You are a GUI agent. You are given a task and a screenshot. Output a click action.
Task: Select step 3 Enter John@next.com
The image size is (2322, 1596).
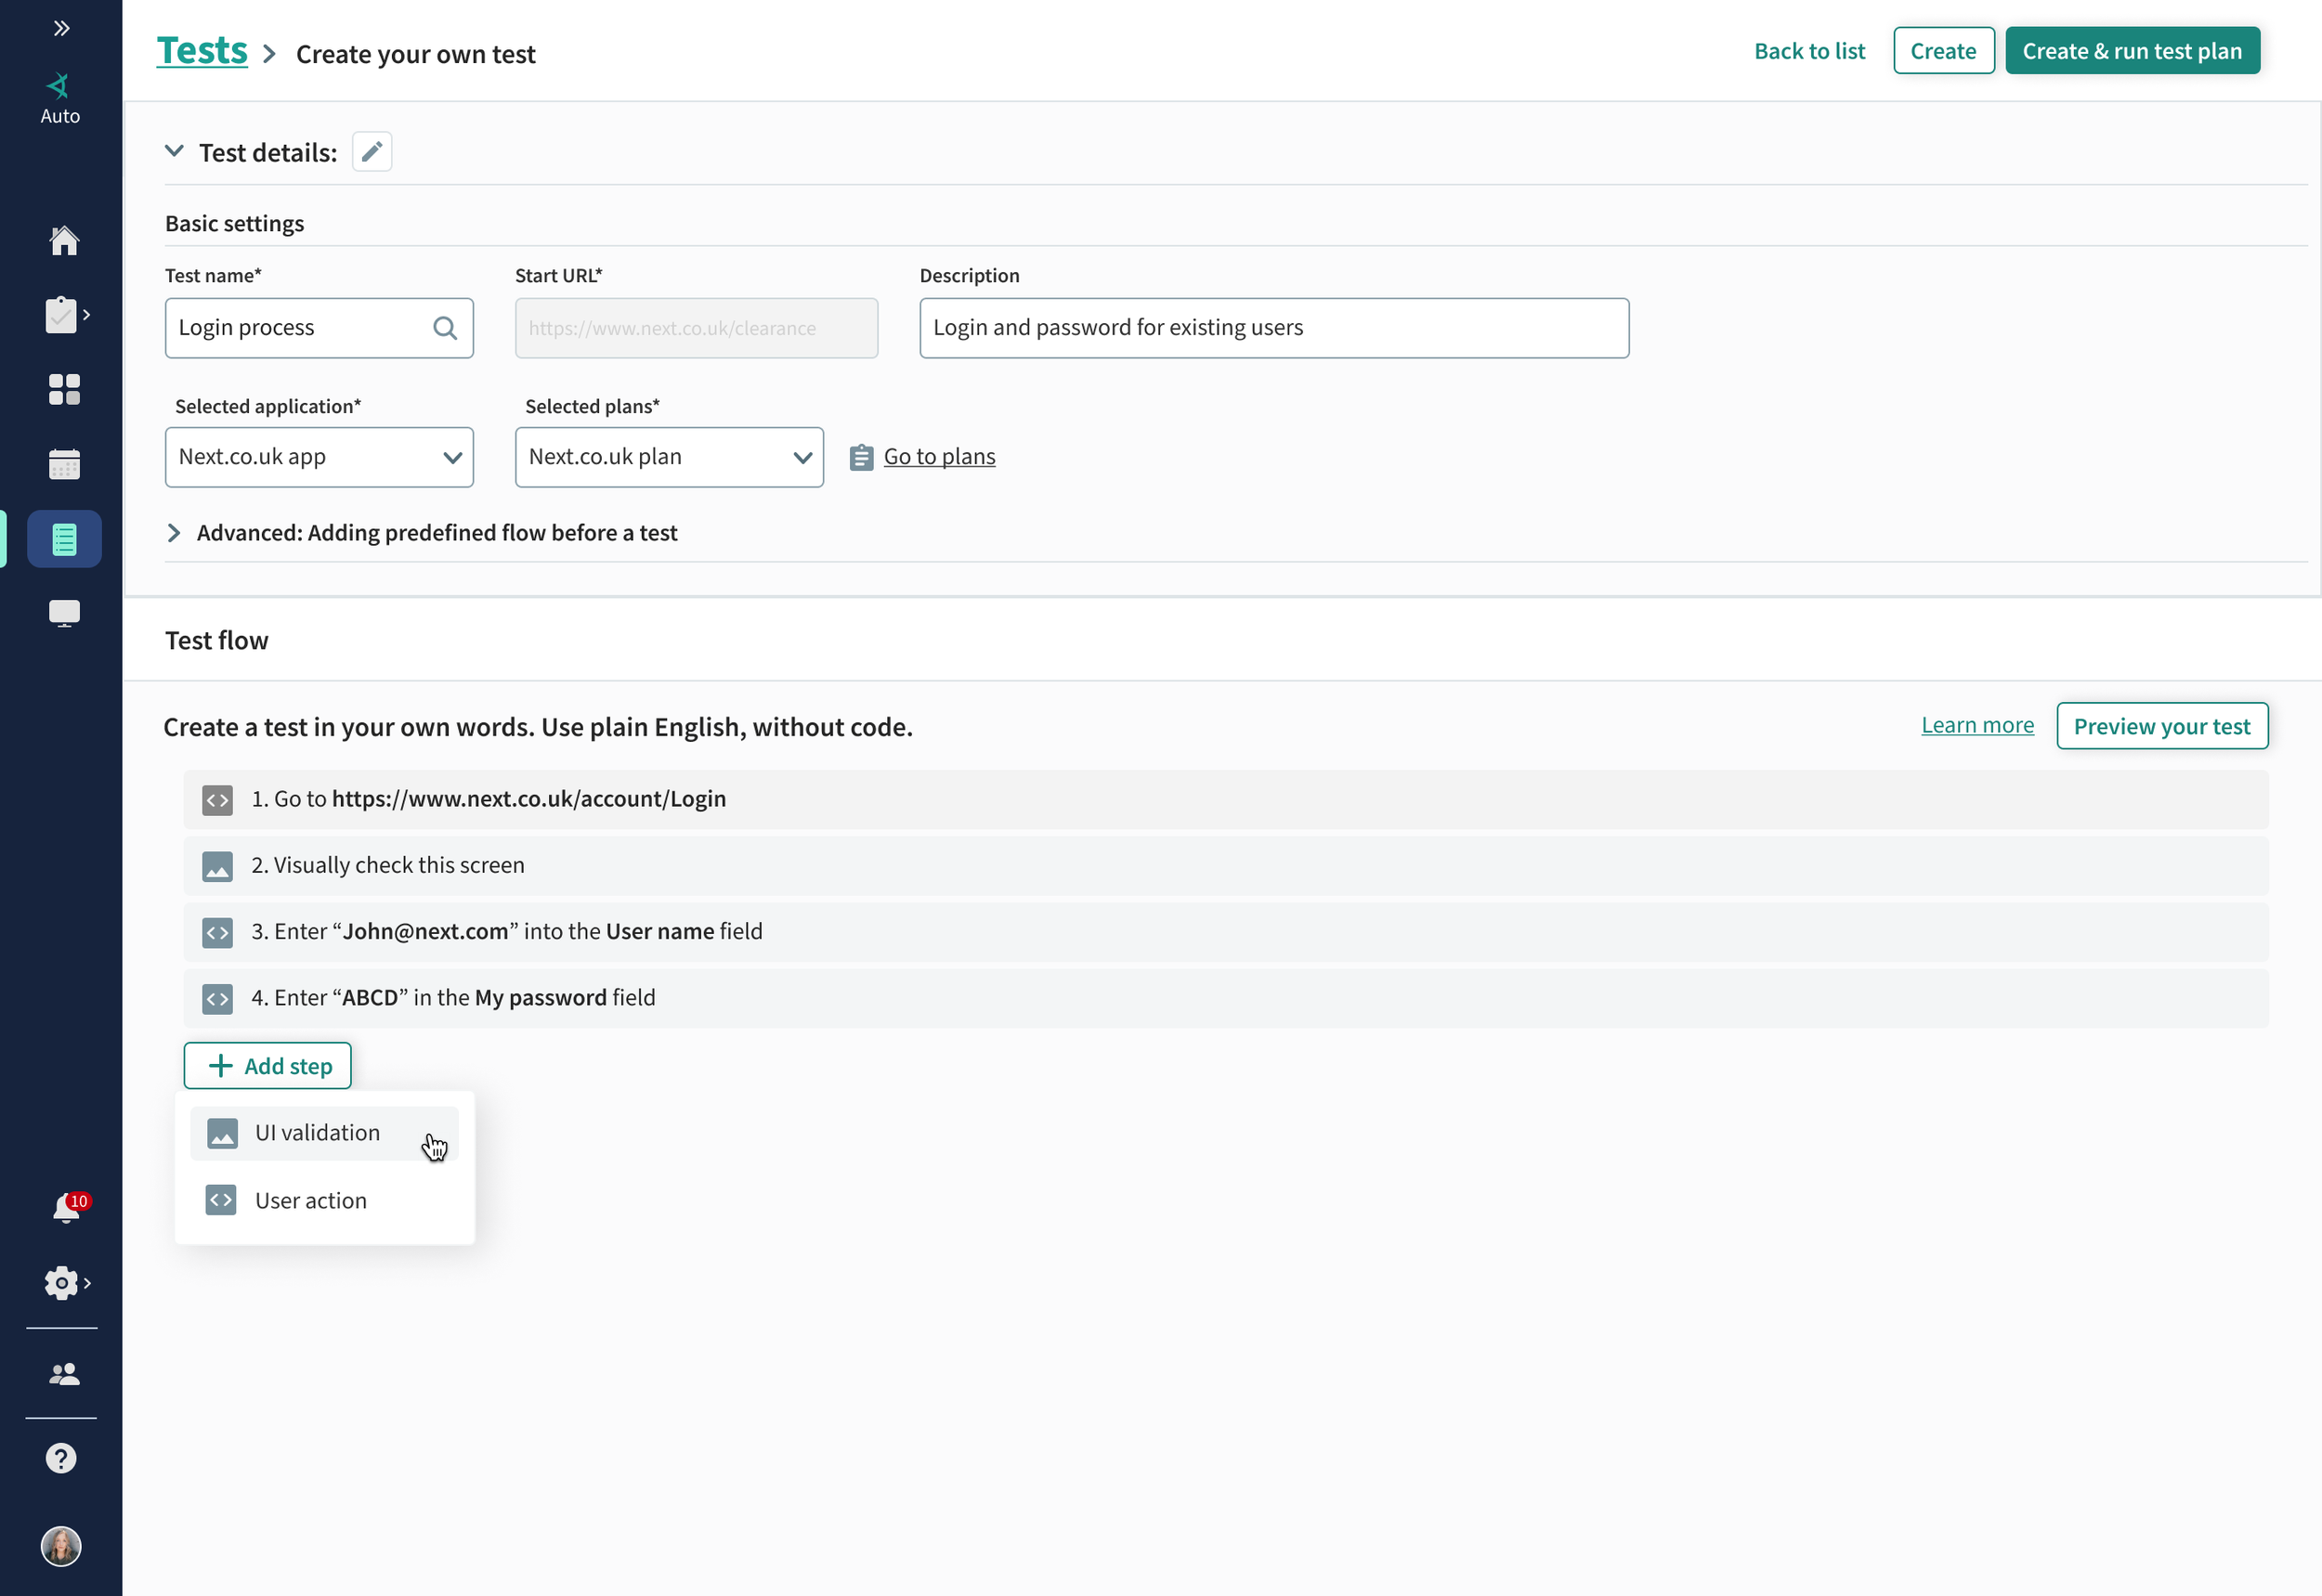tap(1225, 932)
